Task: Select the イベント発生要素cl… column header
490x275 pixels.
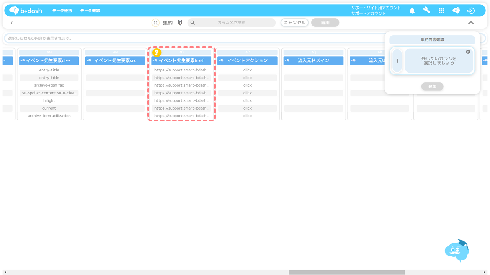Action: [x=49, y=60]
